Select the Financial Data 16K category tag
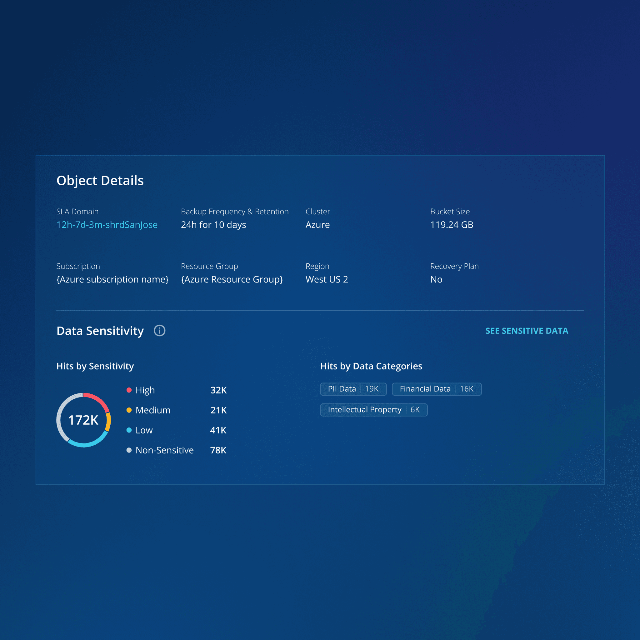640x640 pixels. pyautogui.click(x=436, y=389)
